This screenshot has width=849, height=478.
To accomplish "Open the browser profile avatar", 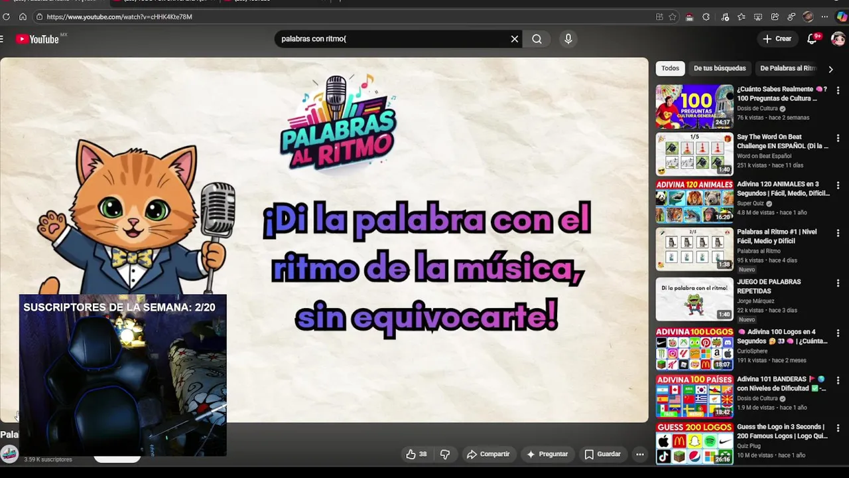I will 808,17.
